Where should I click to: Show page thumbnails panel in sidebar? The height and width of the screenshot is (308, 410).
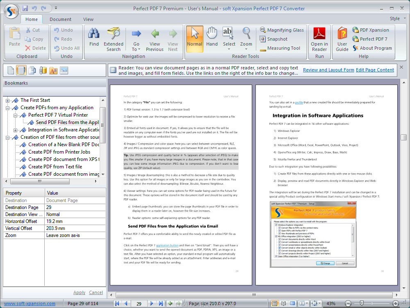tap(11, 70)
